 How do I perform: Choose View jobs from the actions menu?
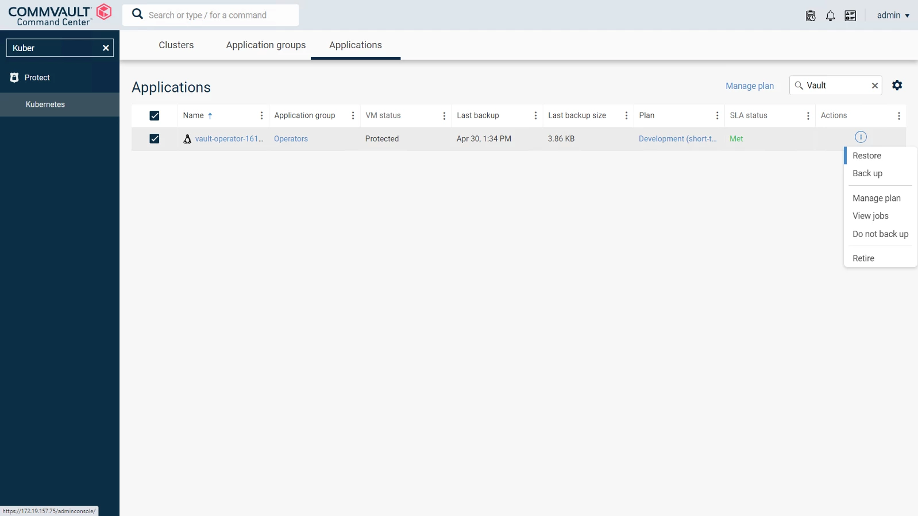[x=880, y=216]
